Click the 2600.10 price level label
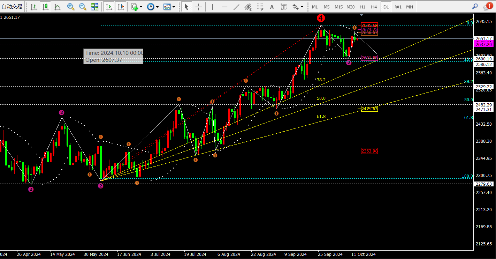 pyautogui.click(x=484, y=59)
